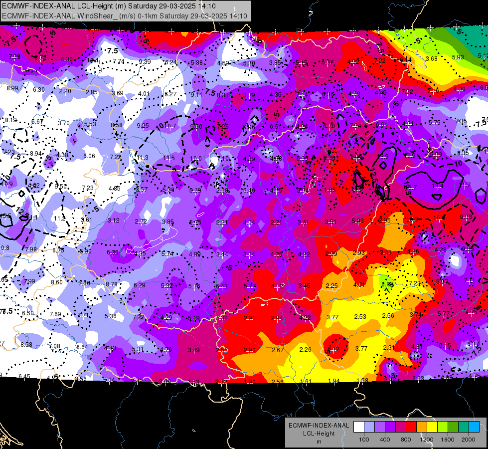The width and height of the screenshot is (488, 449).
Task: Click the map value '3.44'
Action: click(222, 254)
